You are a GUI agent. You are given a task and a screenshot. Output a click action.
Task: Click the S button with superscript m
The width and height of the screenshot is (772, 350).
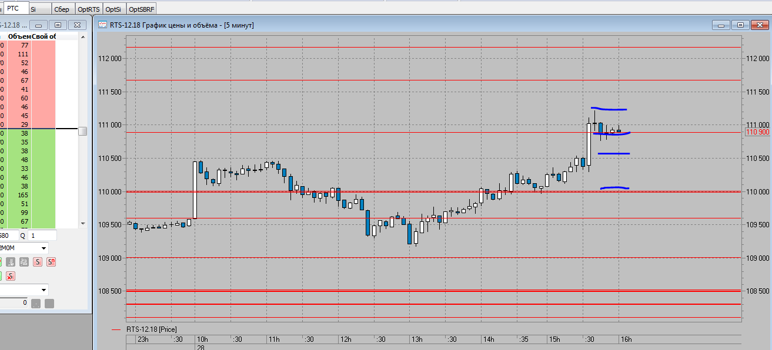[x=51, y=262]
